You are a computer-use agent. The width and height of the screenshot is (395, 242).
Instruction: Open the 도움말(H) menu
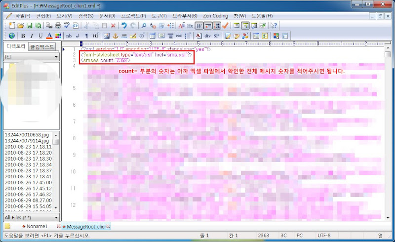[x=262, y=16]
